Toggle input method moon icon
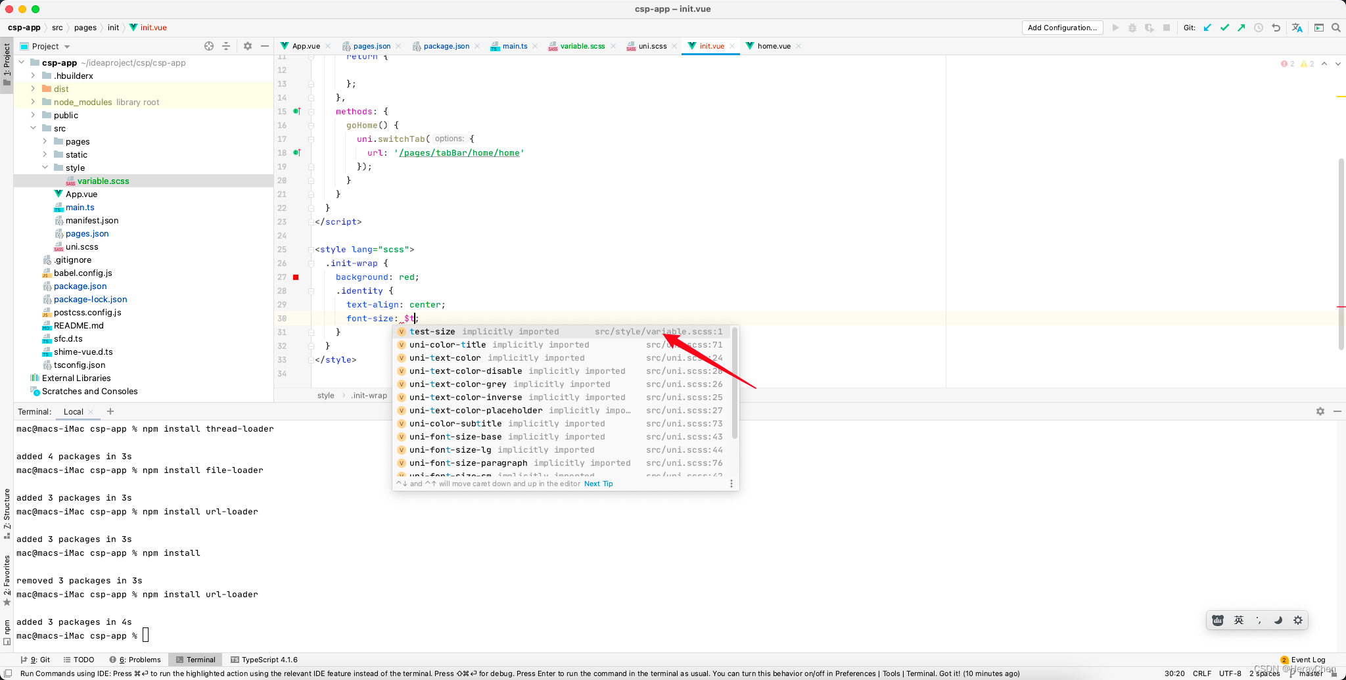The height and width of the screenshot is (680, 1346). 1278,620
